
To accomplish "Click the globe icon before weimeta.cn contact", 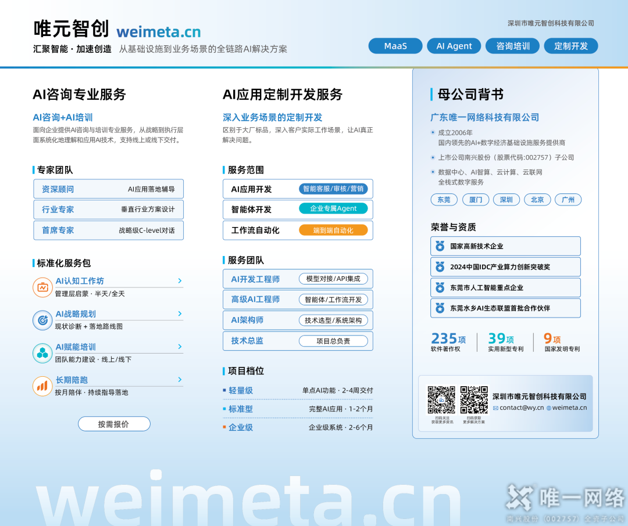I will tap(549, 408).
